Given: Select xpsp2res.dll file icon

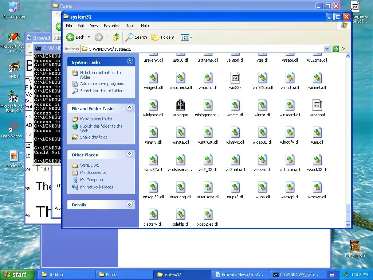Looking at the screenshot, I should 208,214.
